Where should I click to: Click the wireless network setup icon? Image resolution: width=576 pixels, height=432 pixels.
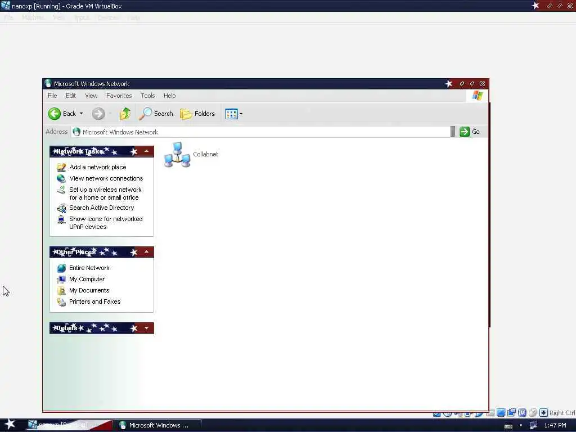[61, 190]
